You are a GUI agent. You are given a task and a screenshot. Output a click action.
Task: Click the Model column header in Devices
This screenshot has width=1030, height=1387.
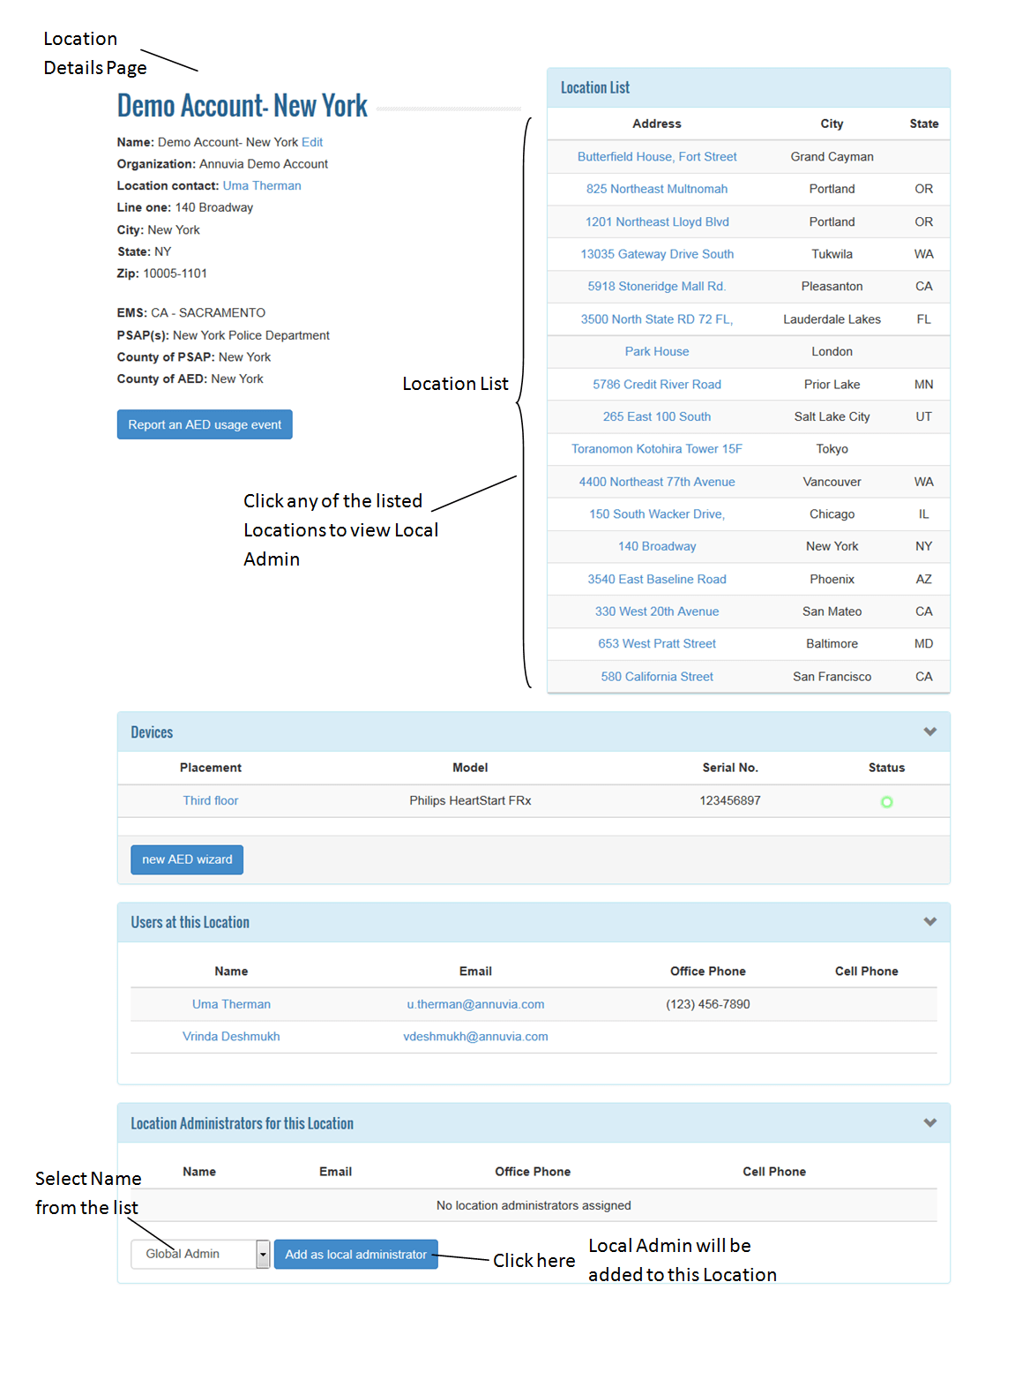click(x=470, y=768)
